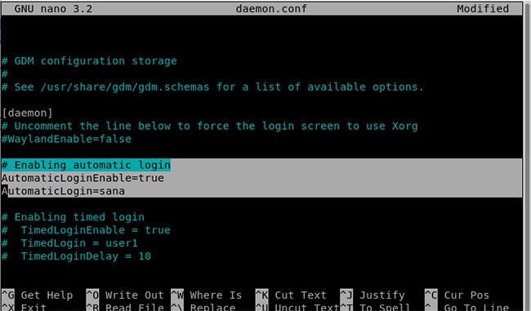Image resolution: width=531 pixels, height=311 pixels.
Task: Click the AutomaticLogin=sana line
Action: [x=64, y=191]
